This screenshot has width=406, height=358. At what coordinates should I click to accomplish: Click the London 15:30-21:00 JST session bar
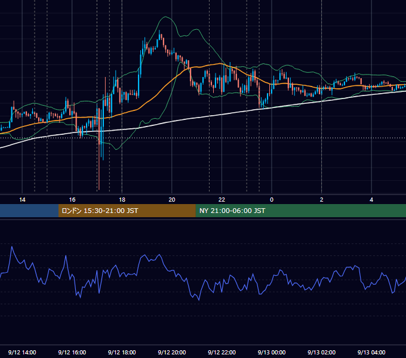point(127,211)
